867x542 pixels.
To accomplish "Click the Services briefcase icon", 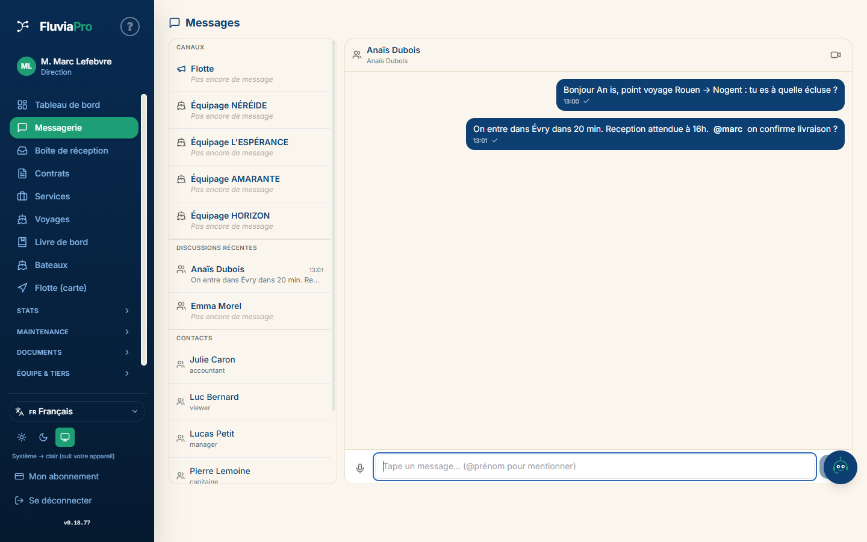I will click(x=22, y=196).
